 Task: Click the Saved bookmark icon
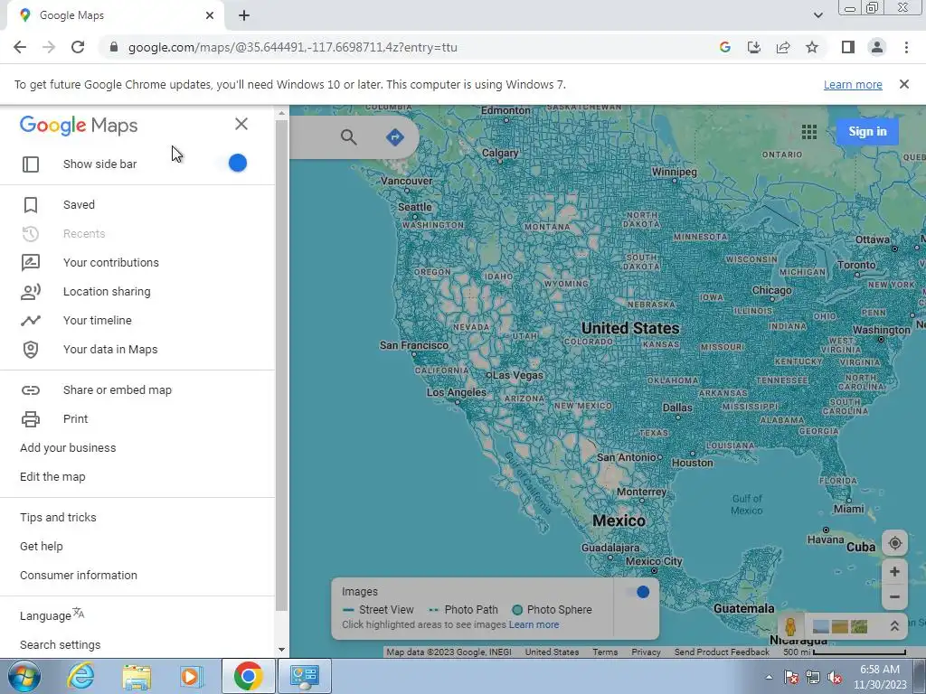coord(31,205)
